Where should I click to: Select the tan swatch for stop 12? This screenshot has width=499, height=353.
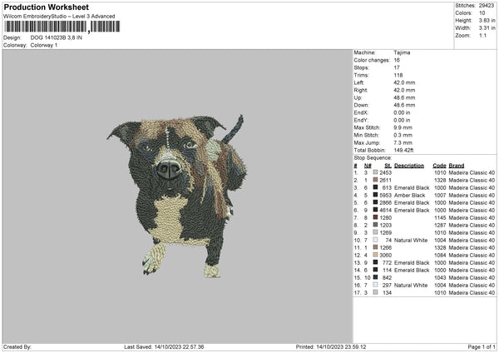[x=376, y=255]
